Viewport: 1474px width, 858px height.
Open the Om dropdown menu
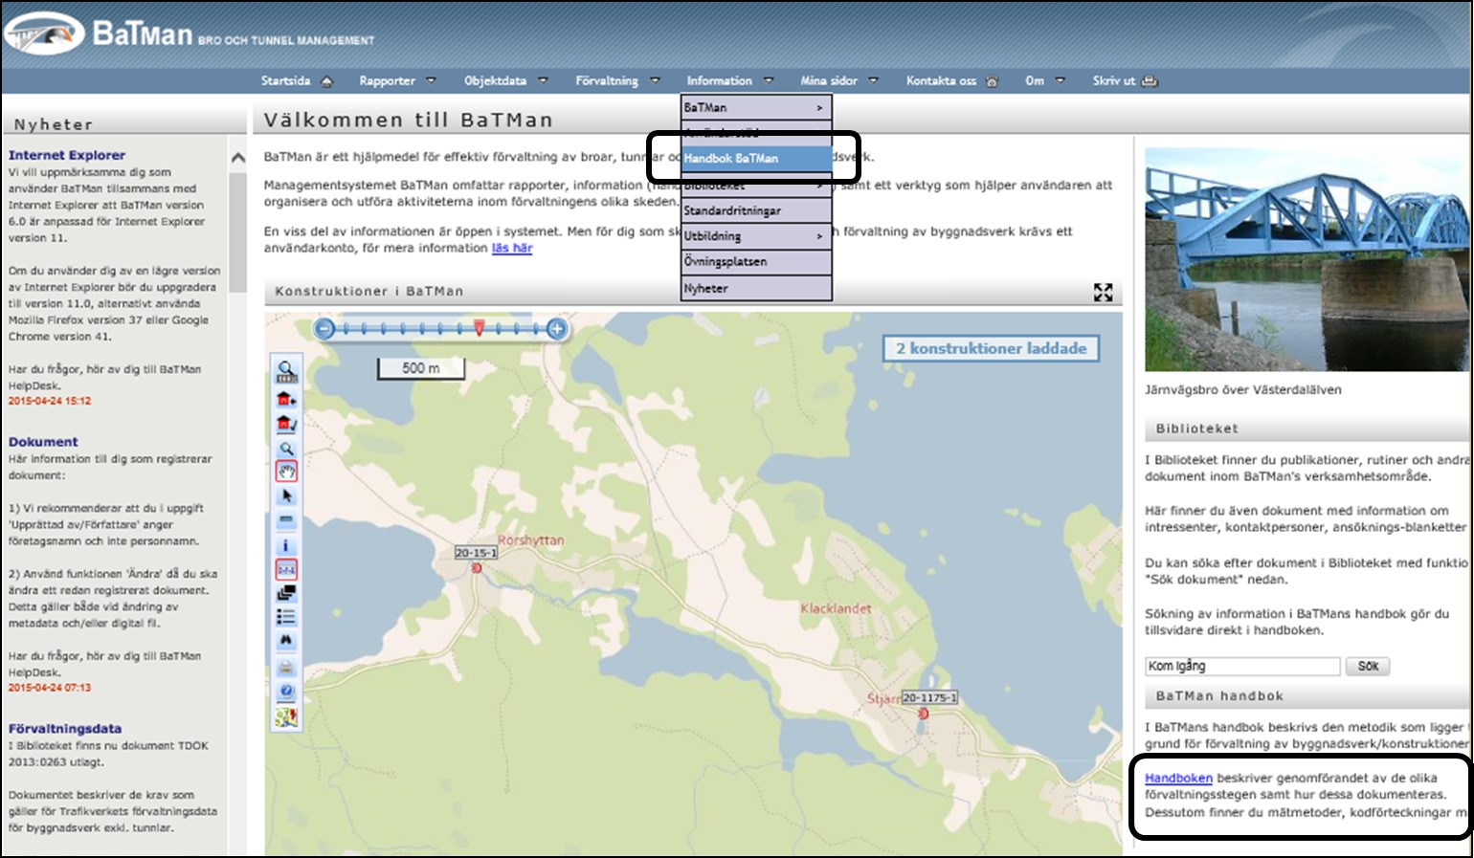[x=1044, y=81]
